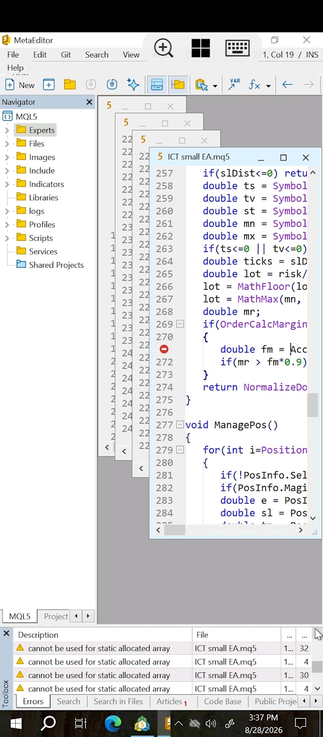Expand the Experts folder chevron
This screenshot has height=737, width=323.
pos(7,130)
